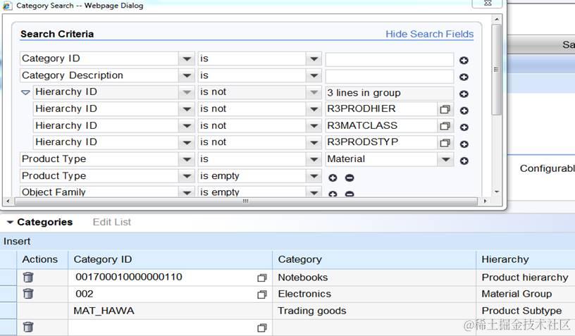
Task: Click the Edit List button
Action: [x=112, y=222]
